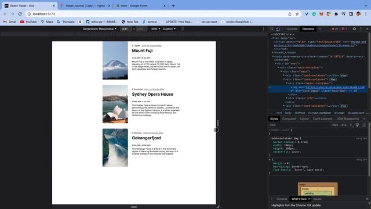Image resolution: width=371 pixels, height=209 pixels.
Task: Show the DevTools error count
Action: click(x=335, y=29)
